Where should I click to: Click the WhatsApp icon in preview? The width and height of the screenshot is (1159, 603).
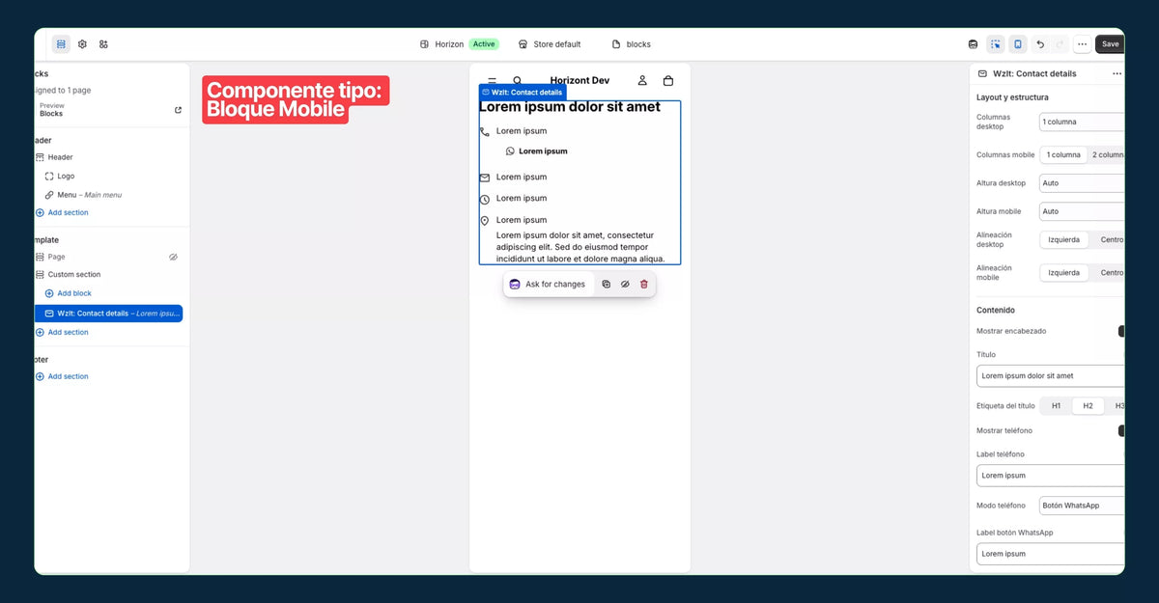[510, 151]
